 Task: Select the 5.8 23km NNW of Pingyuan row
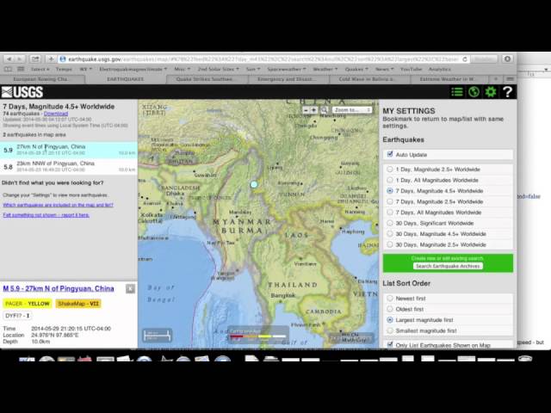pyautogui.click(x=69, y=166)
